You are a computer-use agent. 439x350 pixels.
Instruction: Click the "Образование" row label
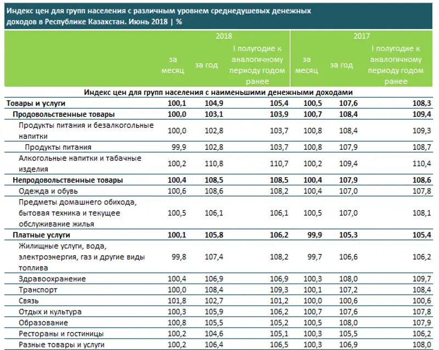43,323
